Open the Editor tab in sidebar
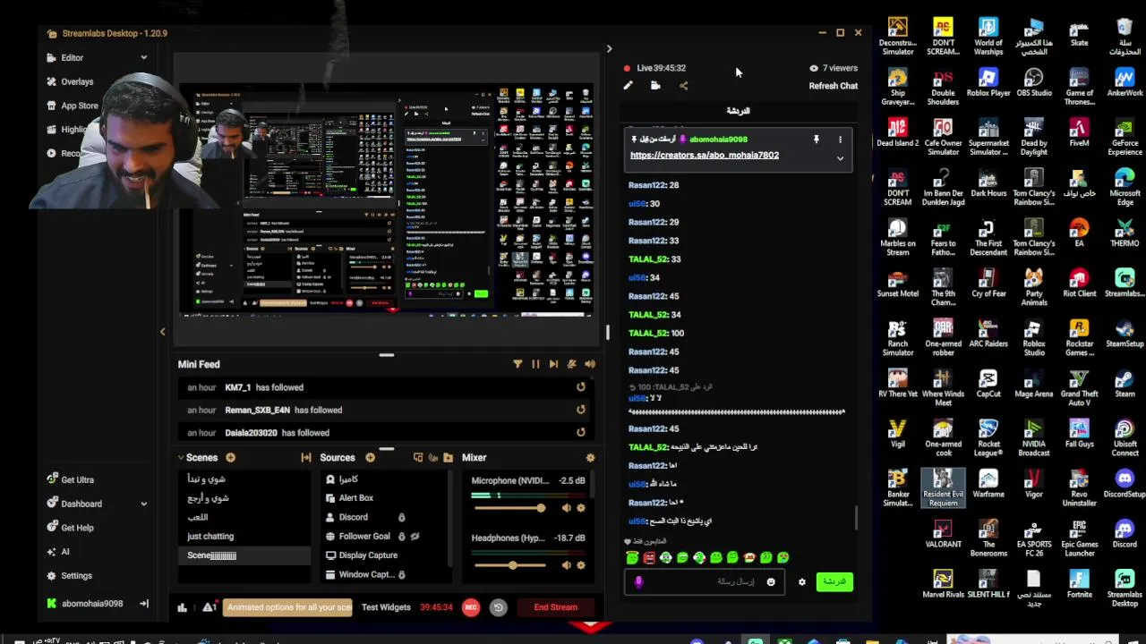1146x644 pixels. click(73, 57)
